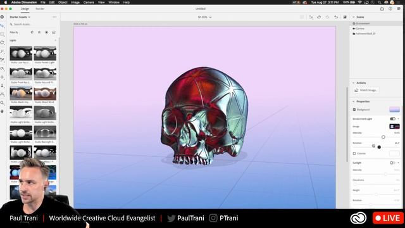Open the Camera menu
The width and height of the screenshot is (405, 228).
[x=89, y=3]
